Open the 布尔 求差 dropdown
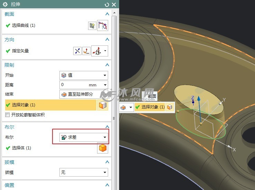Screen dimensions: 255x190 coord(84,137)
